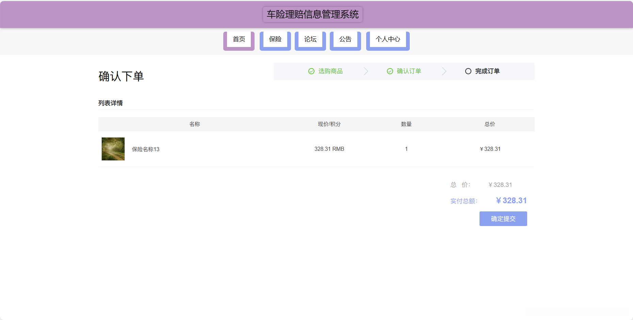Click the 总价 column header

pyautogui.click(x=490, y=124)
